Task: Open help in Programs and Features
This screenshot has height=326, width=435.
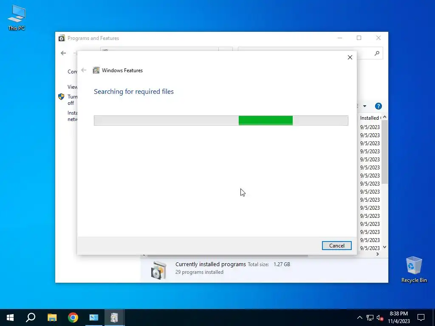Action: click(x=378, y=106)
